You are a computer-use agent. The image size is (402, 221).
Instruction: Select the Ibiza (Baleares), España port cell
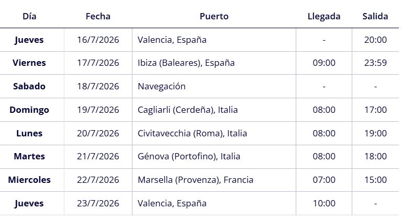pos(186,63)
